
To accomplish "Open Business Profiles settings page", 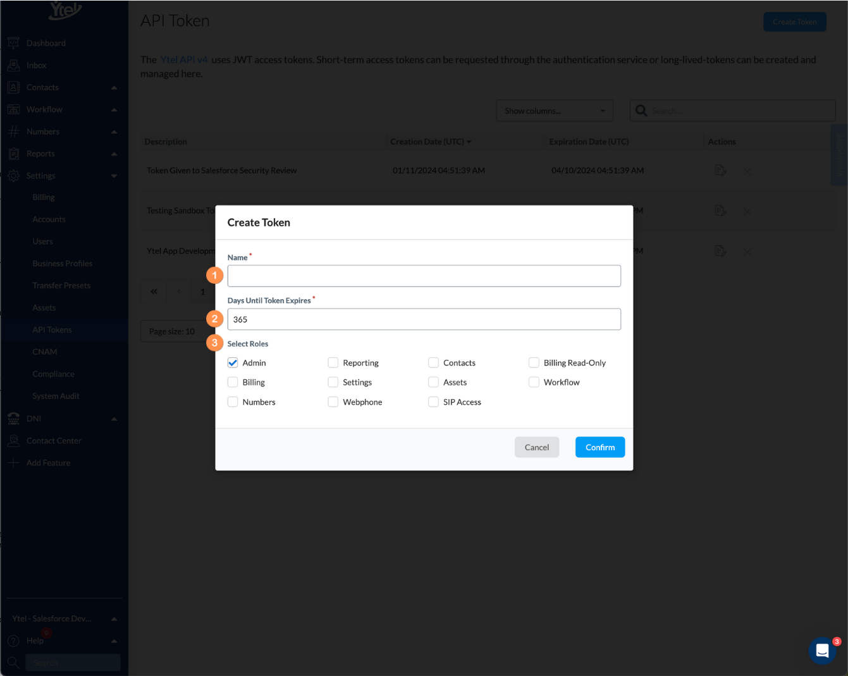I will coord(62,264).
